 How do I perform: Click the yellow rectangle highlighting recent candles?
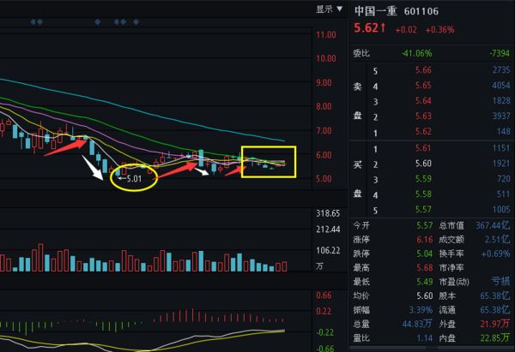coord(269,159)
